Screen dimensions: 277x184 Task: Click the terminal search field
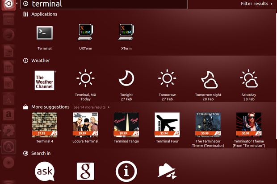point(104,4)
